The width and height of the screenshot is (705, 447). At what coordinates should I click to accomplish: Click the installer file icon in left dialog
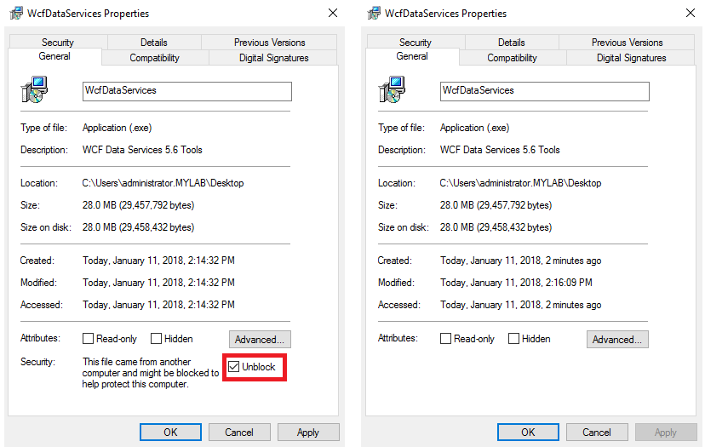pos(34,89)
